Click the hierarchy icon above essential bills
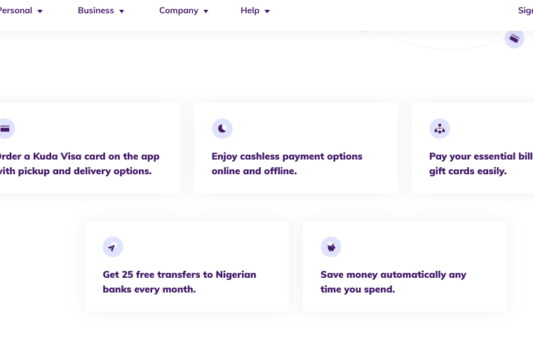Viewport: 533px width, 352px height. click(440, 129)
